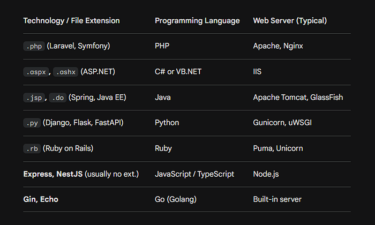
Task: Select the .py code tag
Action: pos(32,123)
